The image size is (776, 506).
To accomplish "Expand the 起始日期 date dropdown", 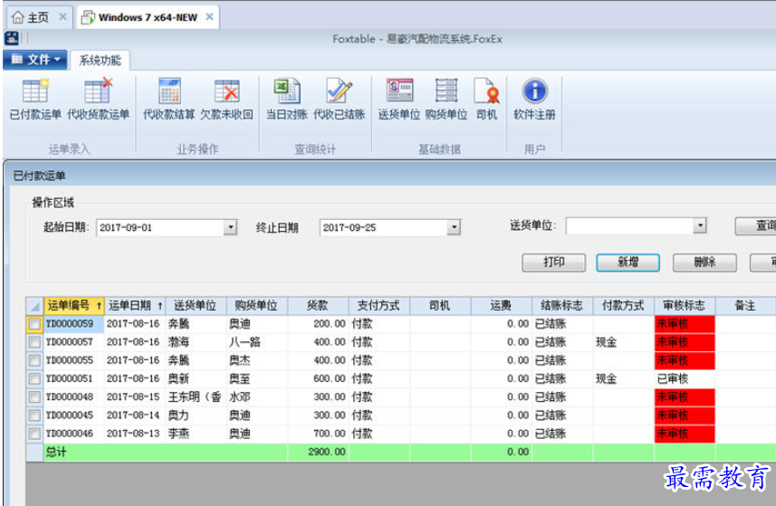I will tap(230, 227).
